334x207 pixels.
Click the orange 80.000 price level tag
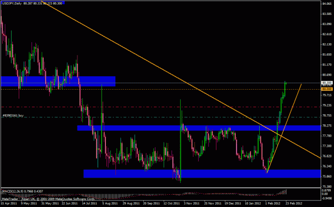(x=327, y=89)
